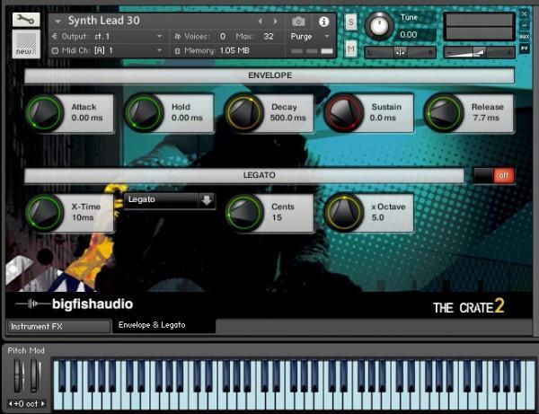The image size is (539, 414).
Task: Go to the previous instrument preset arrow
Action: 261,21
